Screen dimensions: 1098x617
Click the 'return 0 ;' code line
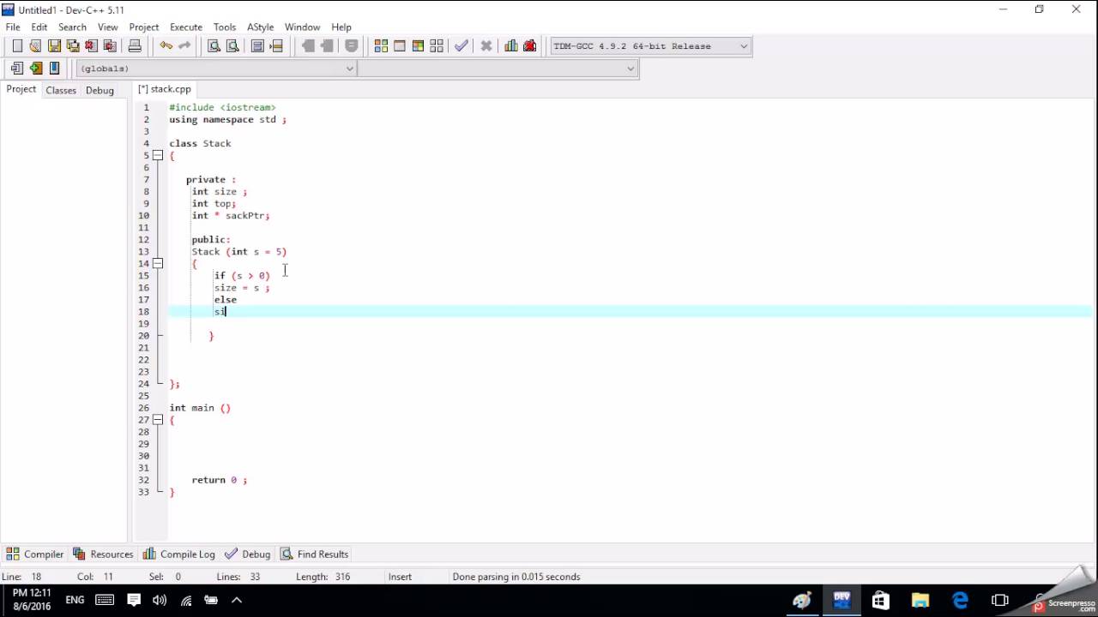[x=220, y=480]
